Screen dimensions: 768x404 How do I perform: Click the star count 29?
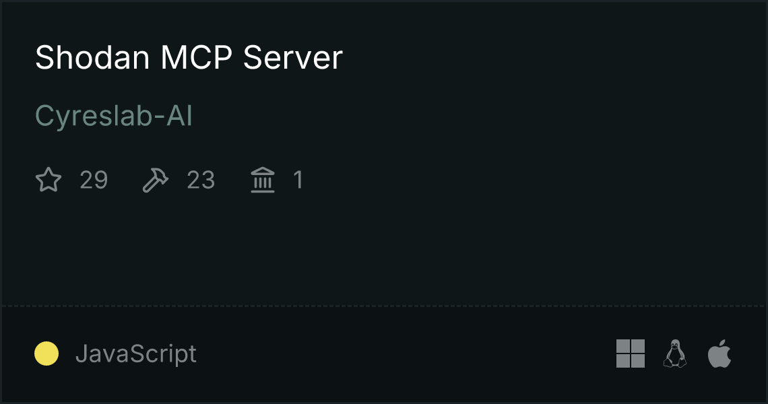[94, 180]
